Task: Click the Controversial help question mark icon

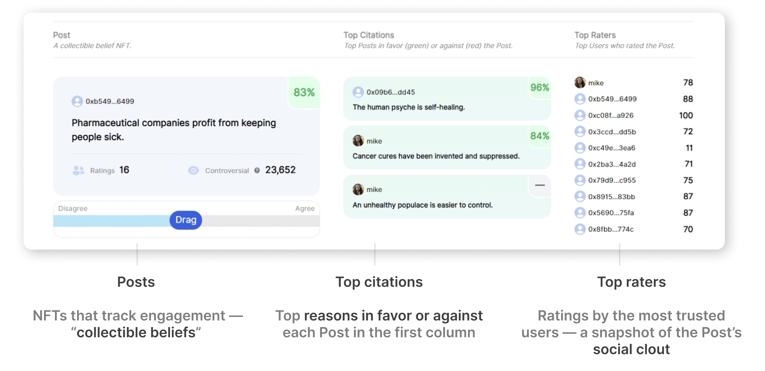Action: (x=257, y=170)
